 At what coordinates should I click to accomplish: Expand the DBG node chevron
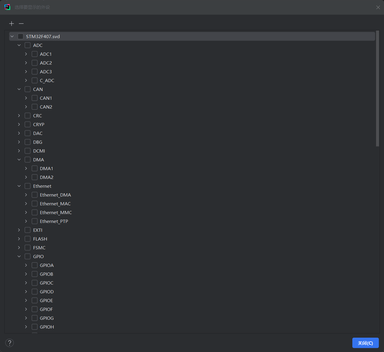coord(19,142)
